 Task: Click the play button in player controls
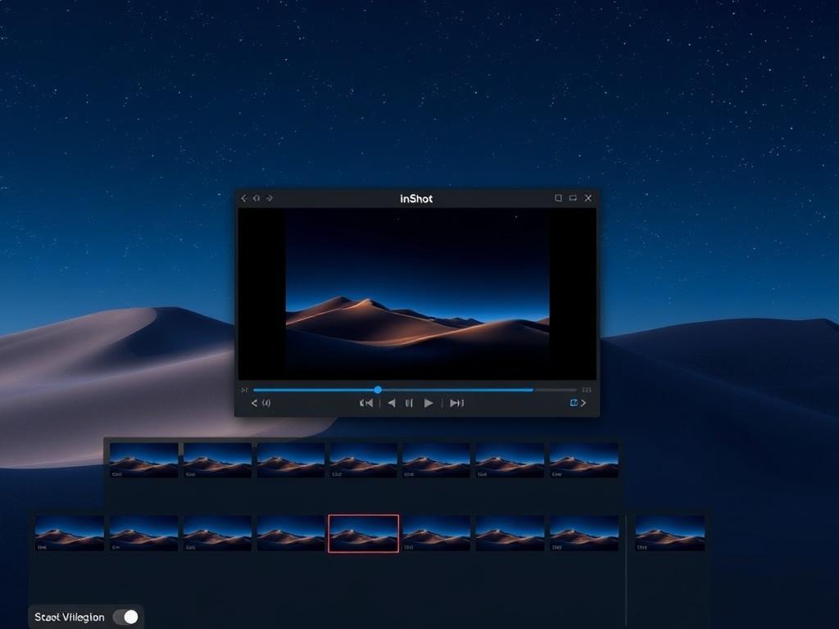428,403
